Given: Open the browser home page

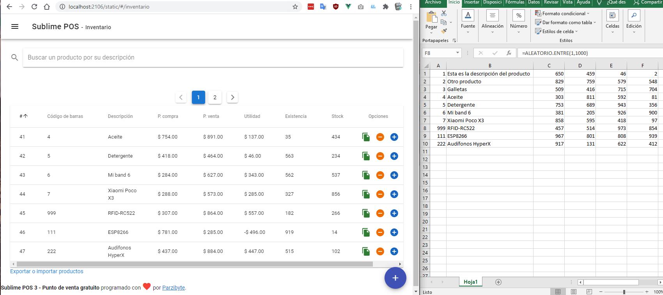Looking at the screenshot, I should [47, 7].
